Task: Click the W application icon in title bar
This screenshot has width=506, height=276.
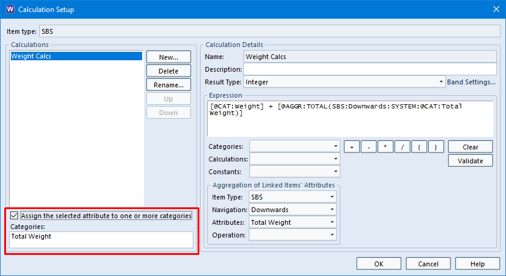Action: (x=10, y=9)
